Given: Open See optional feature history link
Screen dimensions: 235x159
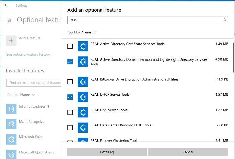Looking at the screenshot, I should 28,54.
